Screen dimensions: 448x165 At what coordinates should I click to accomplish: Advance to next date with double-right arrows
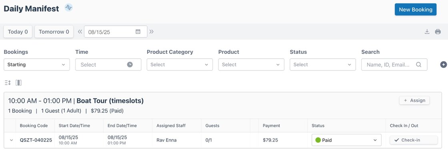pyautogui.click(x=152, y=32)
